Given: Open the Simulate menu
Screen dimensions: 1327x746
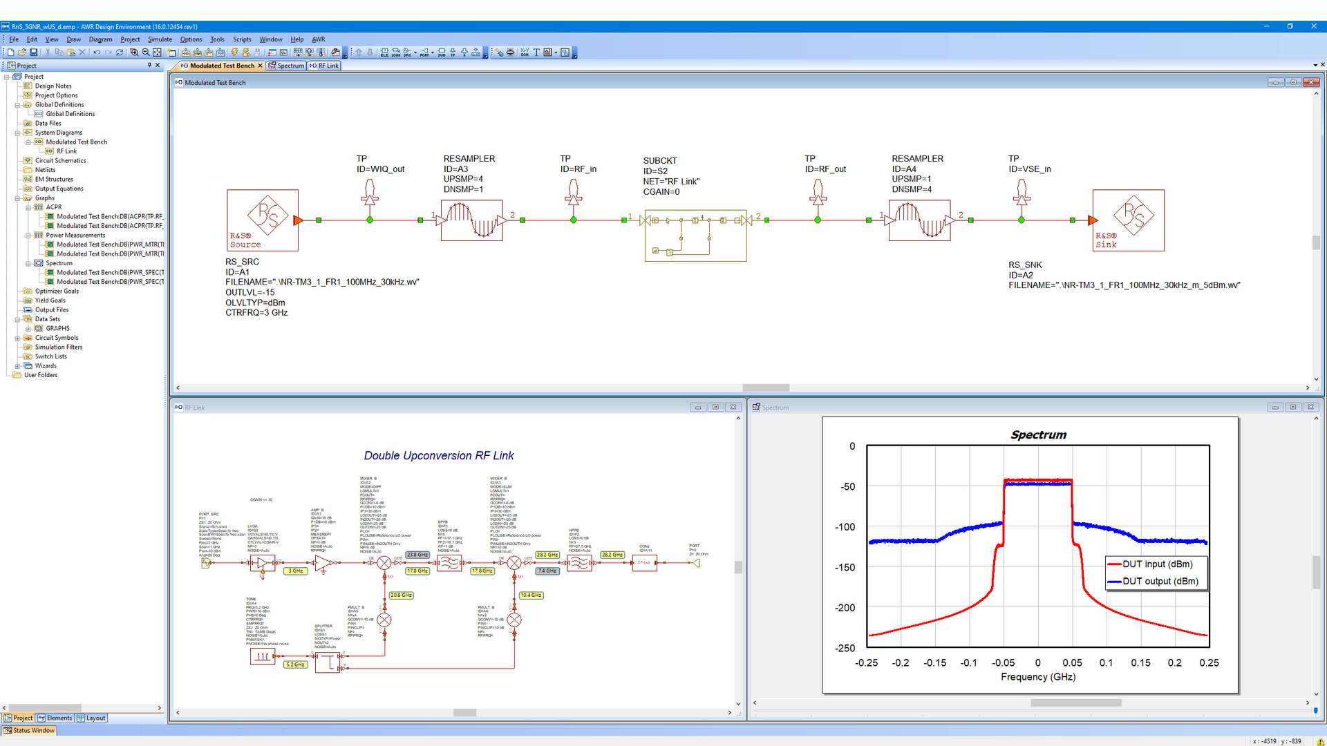Looking at the screenshot, I should (160, 39).
